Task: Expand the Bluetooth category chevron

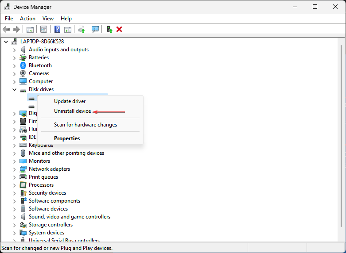Action: tap(14, 66)
